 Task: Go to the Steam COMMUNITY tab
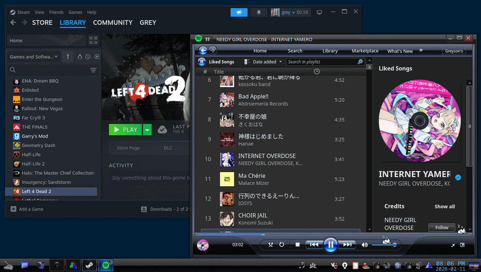pyautogui.click(x=113, y=22)
